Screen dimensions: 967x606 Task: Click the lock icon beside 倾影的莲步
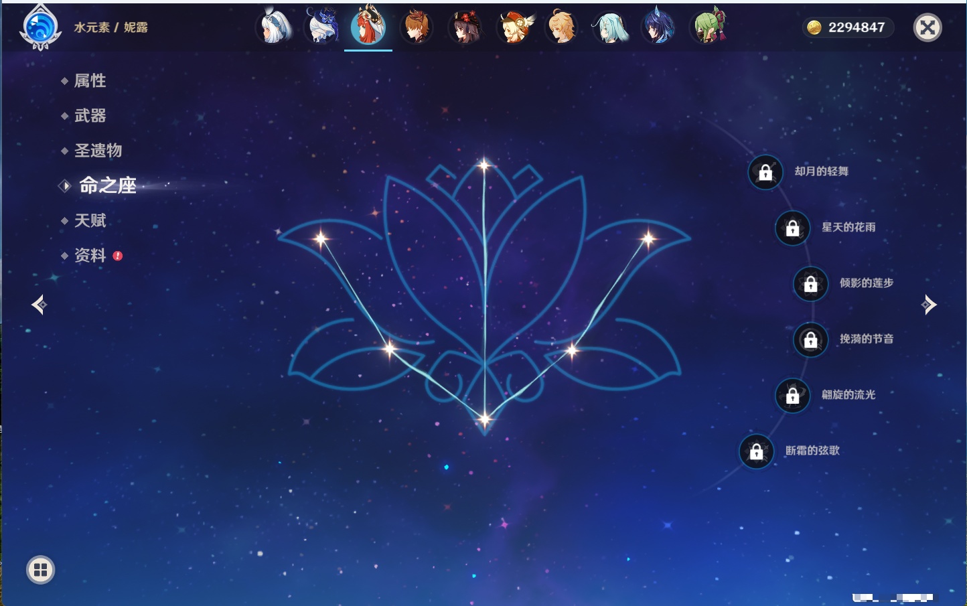810,283
